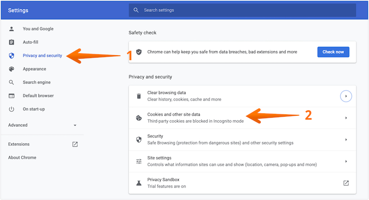Go to About Chrome page
This screenshot has height=200, width=369.
[x=22, y=158]
